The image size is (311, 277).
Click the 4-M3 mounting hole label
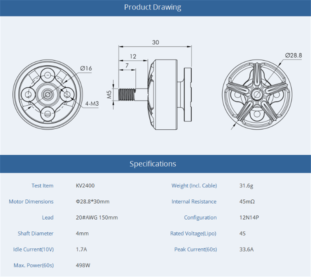coord(92,103)
